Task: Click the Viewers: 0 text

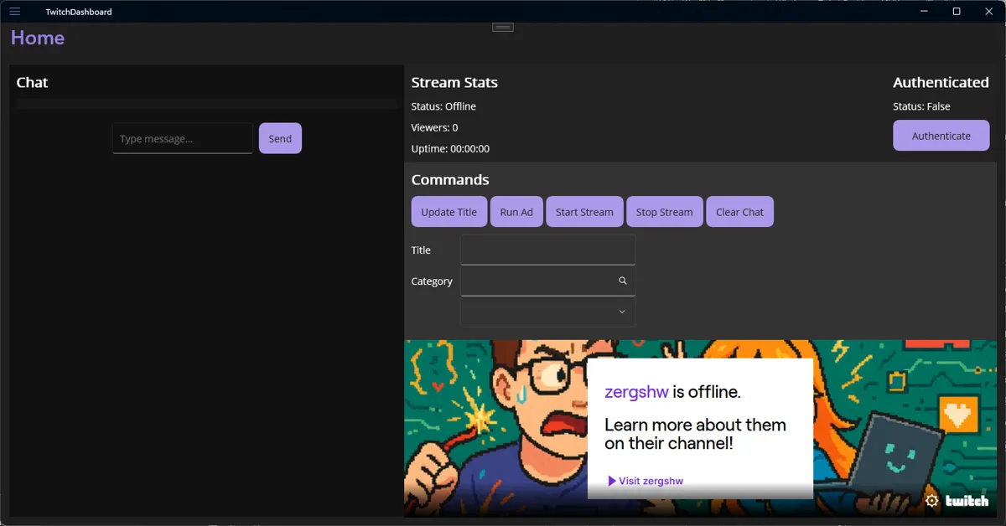Action: coord(434,127)
